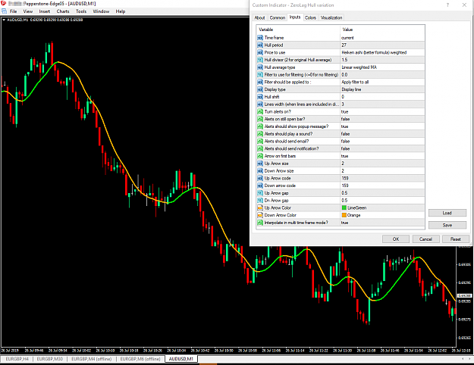Screen dimensions: 474x365
Task: Click the Hull divisor variable icon
Action: click(x=260, y=60)
